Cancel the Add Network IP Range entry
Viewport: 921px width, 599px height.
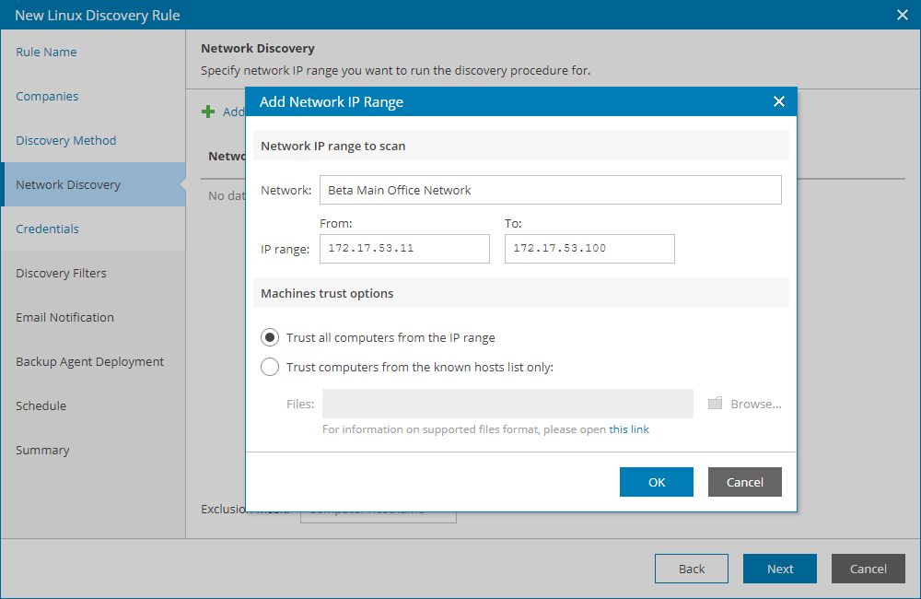[744, 481]
